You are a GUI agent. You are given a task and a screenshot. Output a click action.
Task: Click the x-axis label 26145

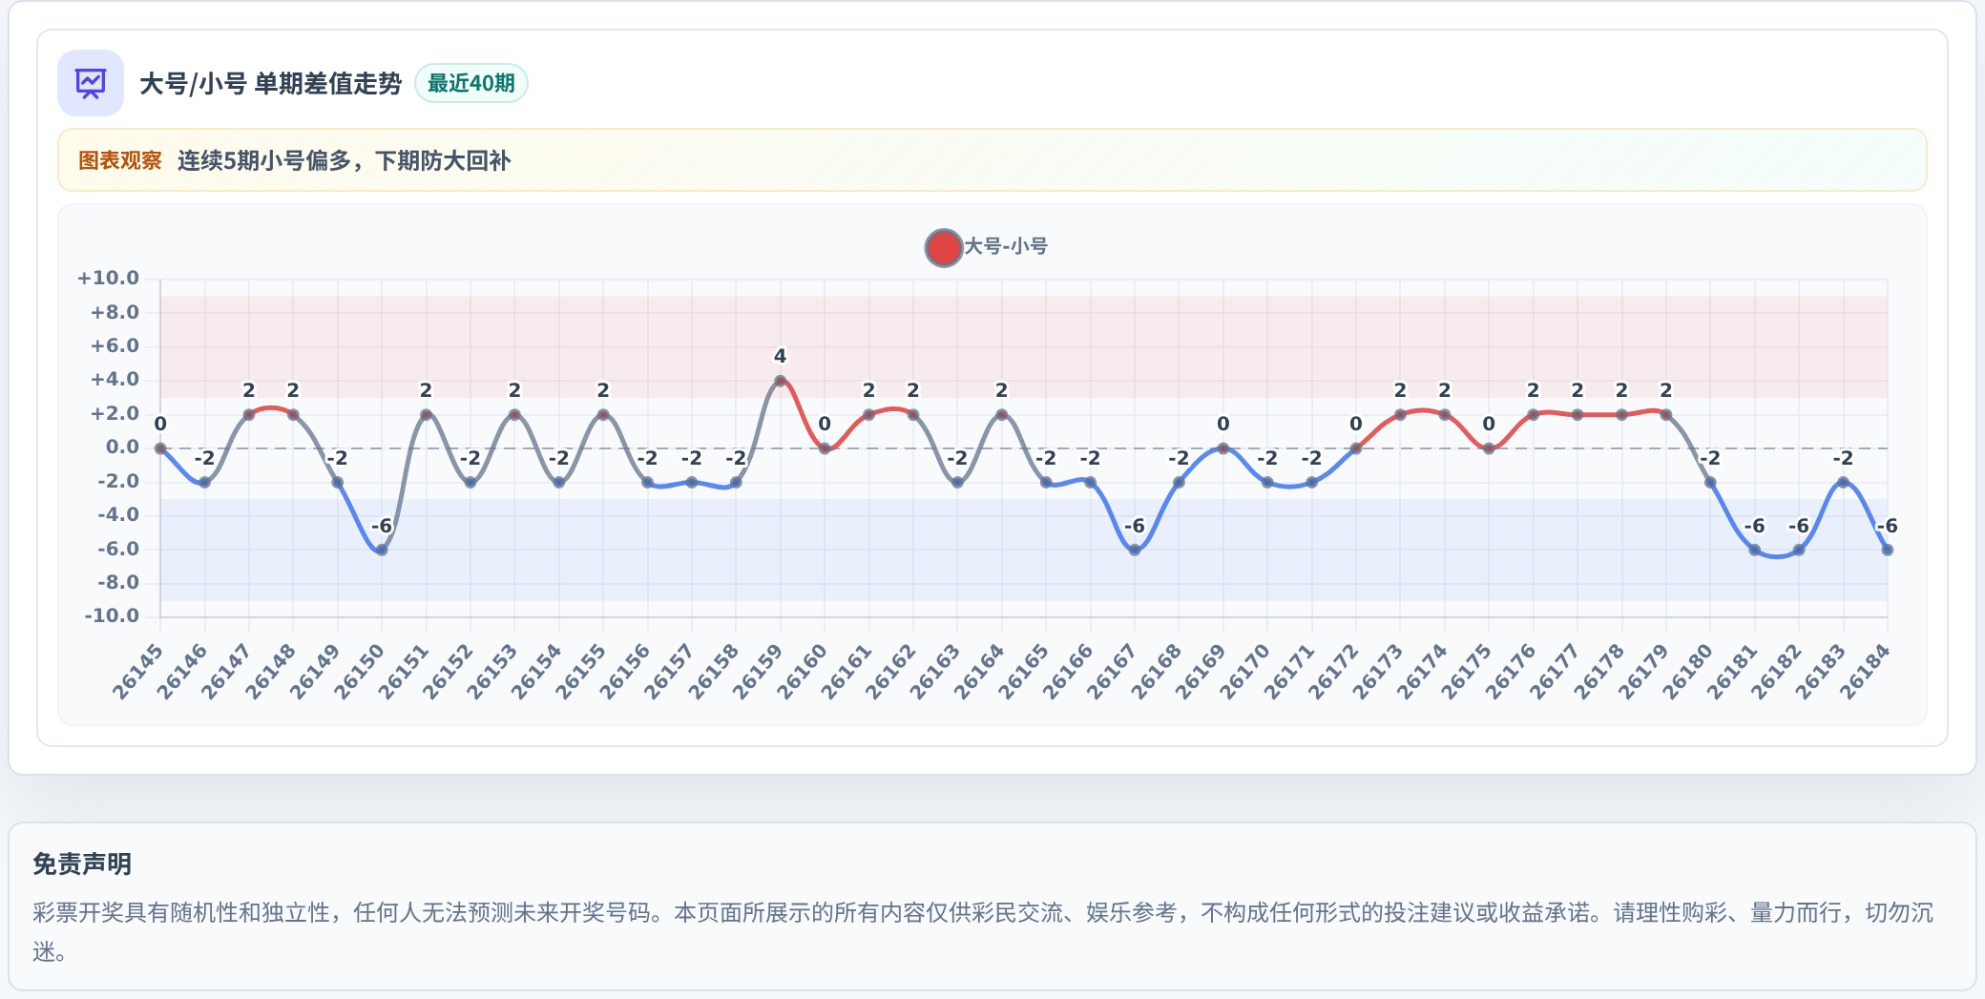point(138,671)
